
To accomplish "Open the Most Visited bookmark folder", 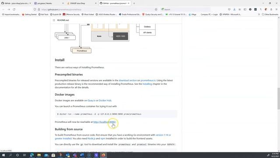I will tap(87, 14).
